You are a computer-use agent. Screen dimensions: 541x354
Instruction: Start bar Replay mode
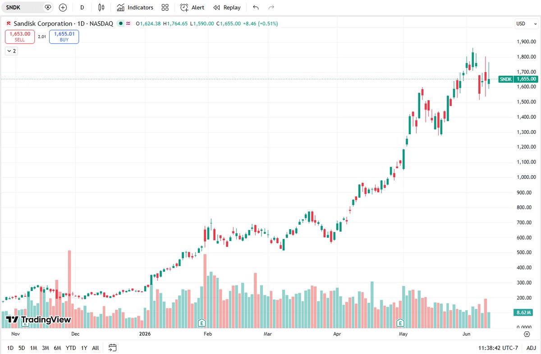pos(227,7)
